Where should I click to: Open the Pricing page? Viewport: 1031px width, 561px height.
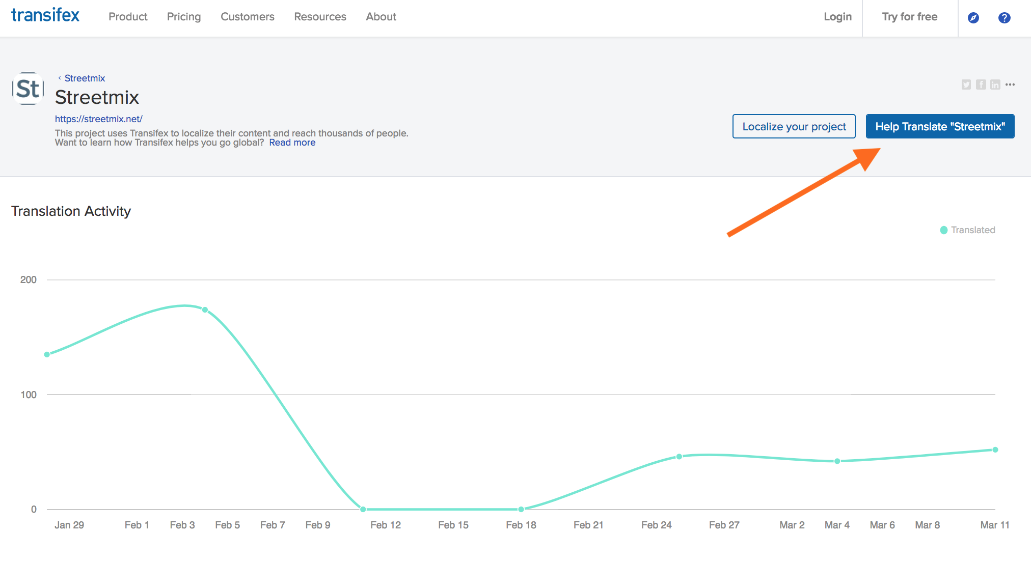184,17
